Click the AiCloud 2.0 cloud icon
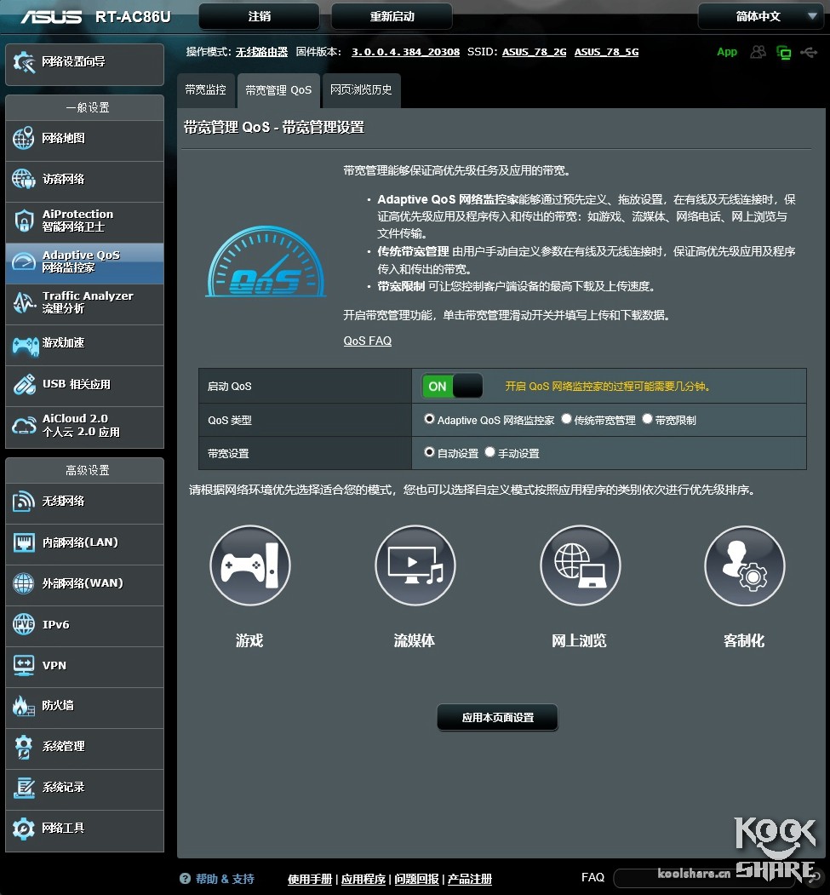The width and height of the screenshot is (830, 895). coord(24,426)
